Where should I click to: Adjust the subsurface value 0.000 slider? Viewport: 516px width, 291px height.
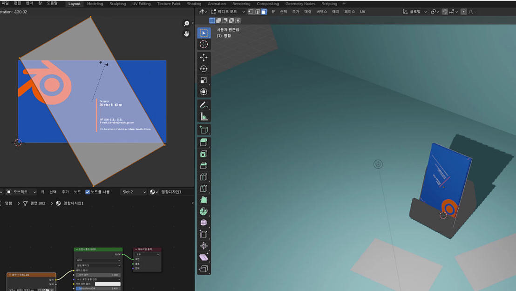point(98,275)
